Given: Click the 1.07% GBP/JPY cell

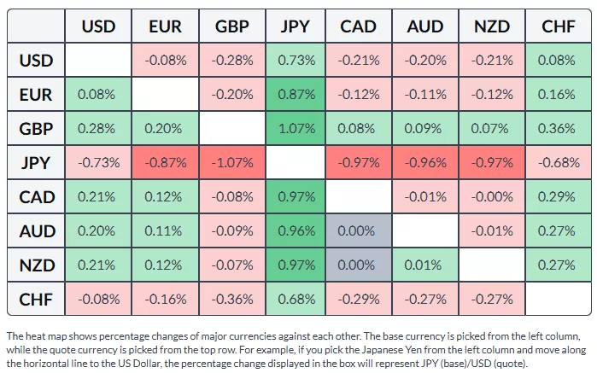Looking at the screenshot, I should coord(295,129).
